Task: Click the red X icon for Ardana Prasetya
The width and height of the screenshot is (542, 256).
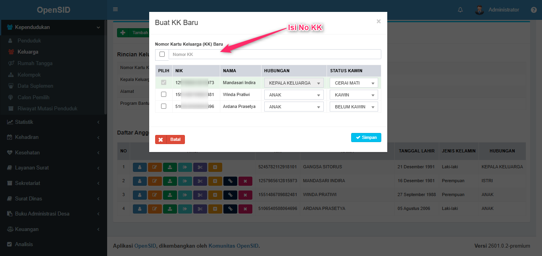Action: (x=245, y=209)
